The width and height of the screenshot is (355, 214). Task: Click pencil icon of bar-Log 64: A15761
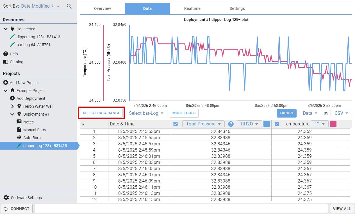[12, 44]
